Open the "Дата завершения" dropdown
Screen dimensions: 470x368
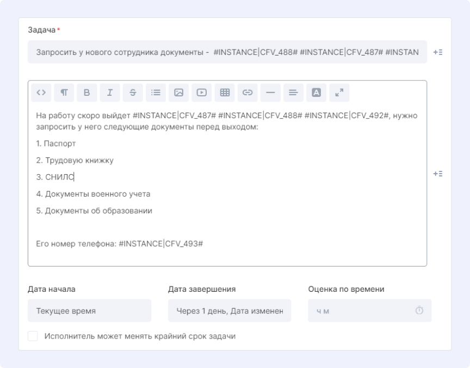point(229,311)
